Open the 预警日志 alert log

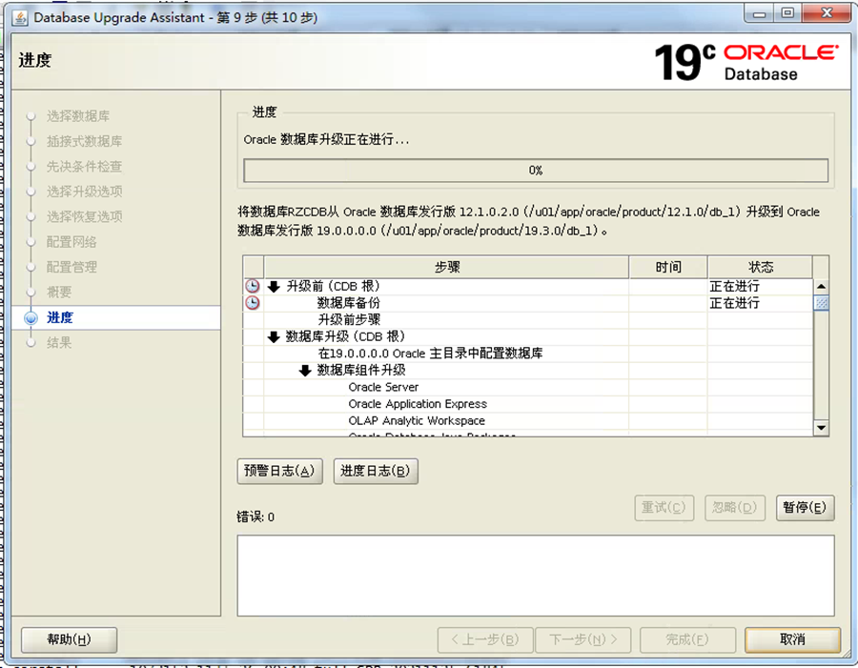pos(279,471)
